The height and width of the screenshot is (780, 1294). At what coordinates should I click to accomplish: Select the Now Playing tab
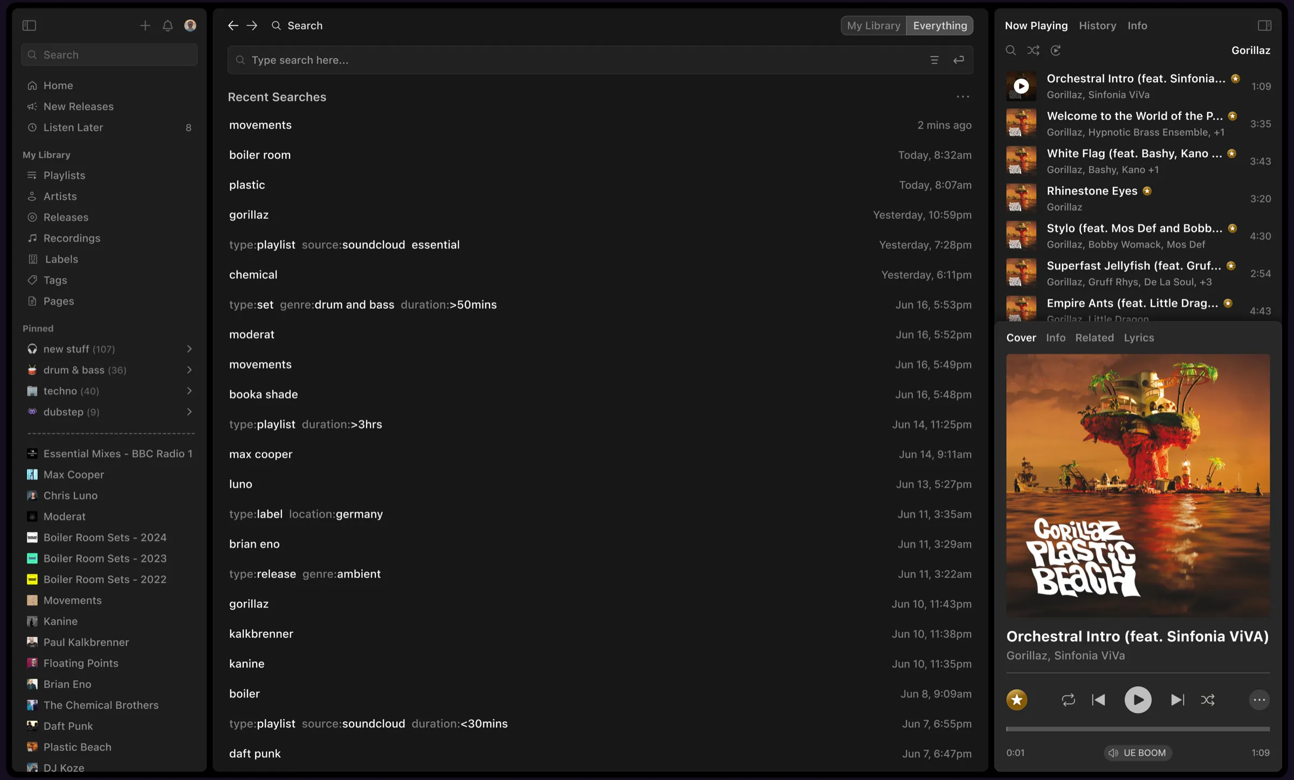[1036, 25]
